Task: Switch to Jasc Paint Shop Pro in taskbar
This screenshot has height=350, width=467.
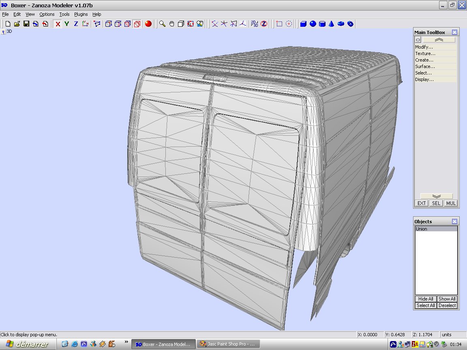Action: pyautogui.click(x=229, y=344)
